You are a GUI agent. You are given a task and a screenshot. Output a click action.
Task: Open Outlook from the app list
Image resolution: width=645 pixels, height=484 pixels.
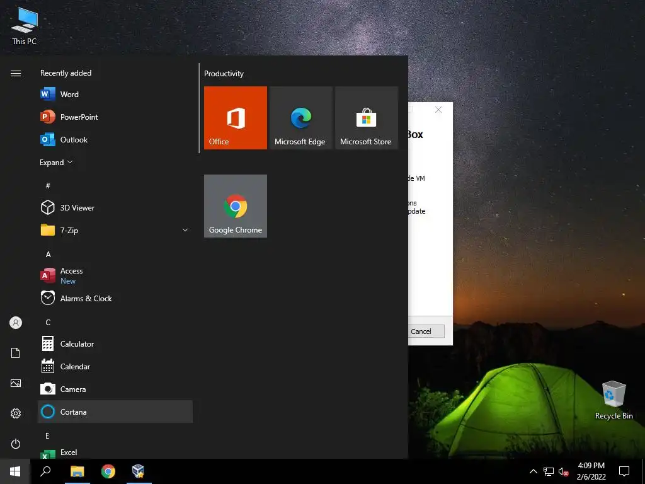[x=115, y=139]
